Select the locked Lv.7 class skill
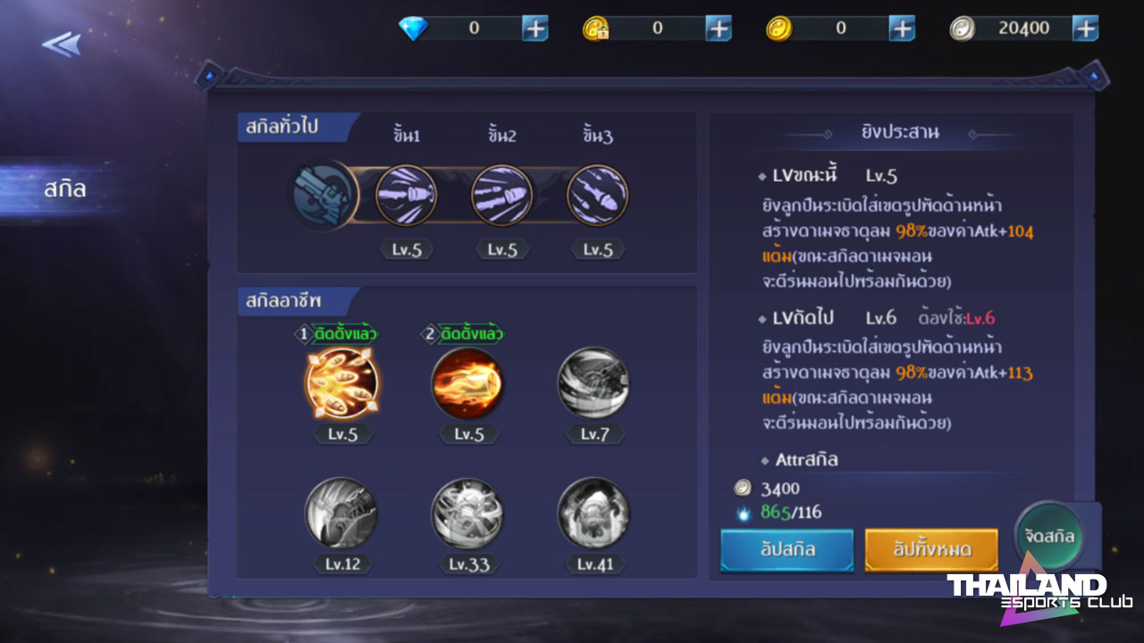The image size is (1144, 643). 593,383
